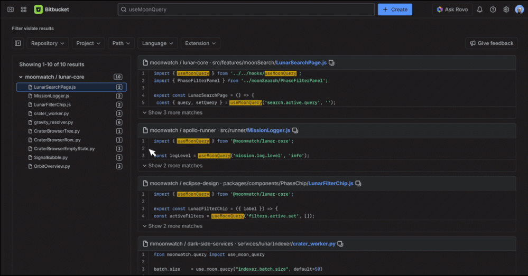Expand Show 3 more matches

tap(172, 112)
